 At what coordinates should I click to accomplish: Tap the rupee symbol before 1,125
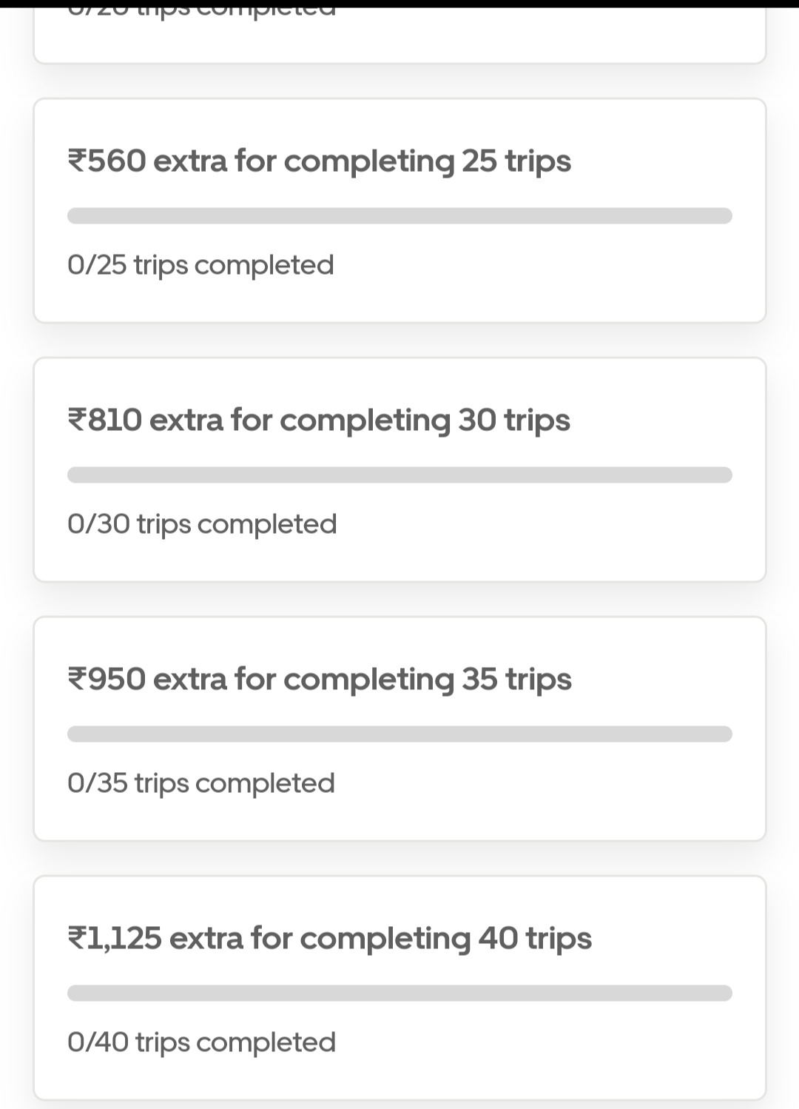point(76,939)
